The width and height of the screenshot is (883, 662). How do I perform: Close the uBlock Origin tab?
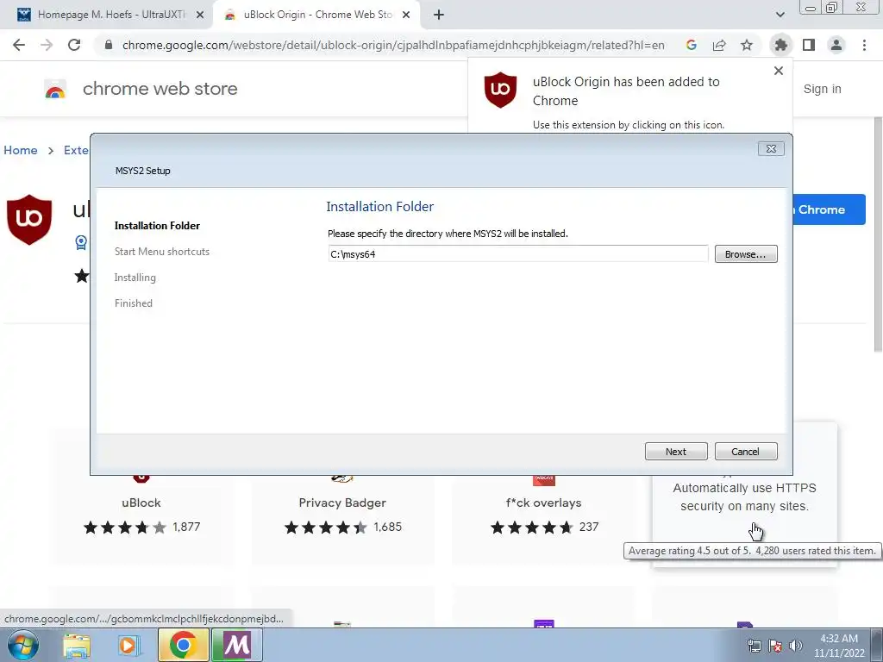[x=406, y=16]
